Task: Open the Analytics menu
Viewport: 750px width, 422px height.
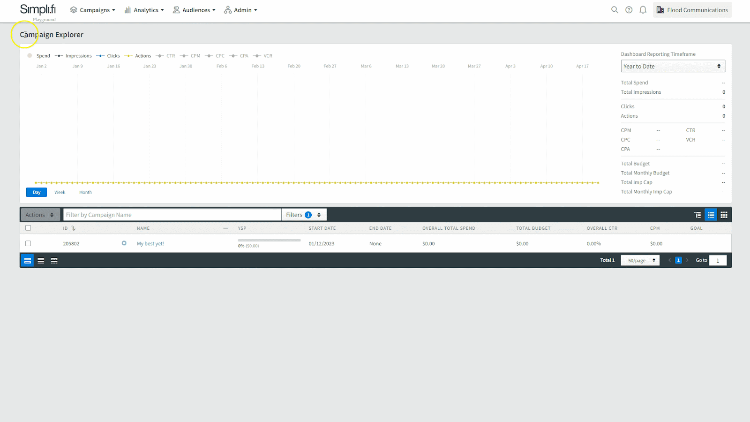Action: [x=144, y=10]
